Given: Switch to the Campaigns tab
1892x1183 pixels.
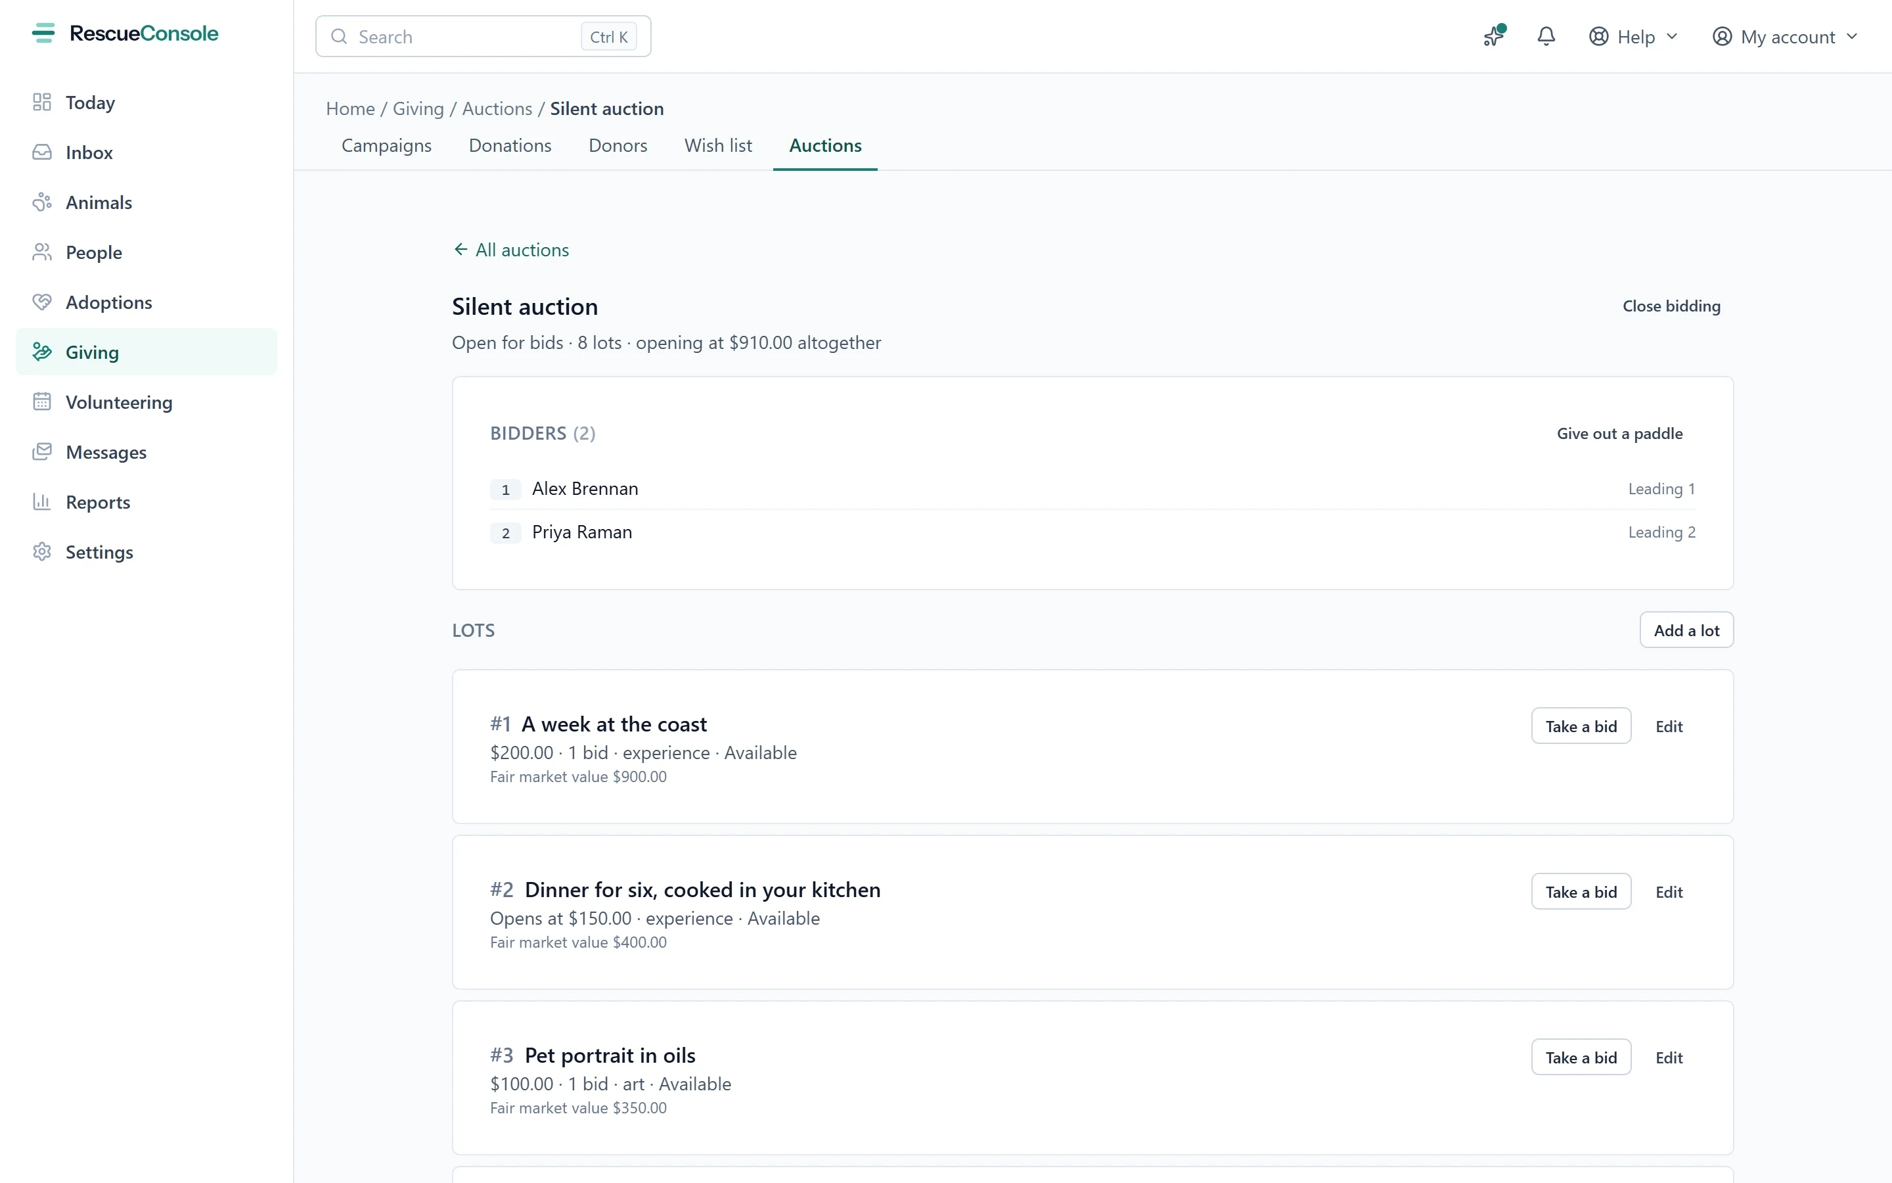Looking at the screenshot, I should (x=386, y=145).
